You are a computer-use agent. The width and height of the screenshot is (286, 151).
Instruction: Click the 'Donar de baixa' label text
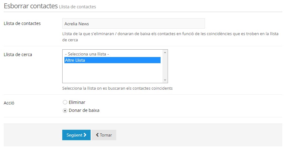[84, 110]
